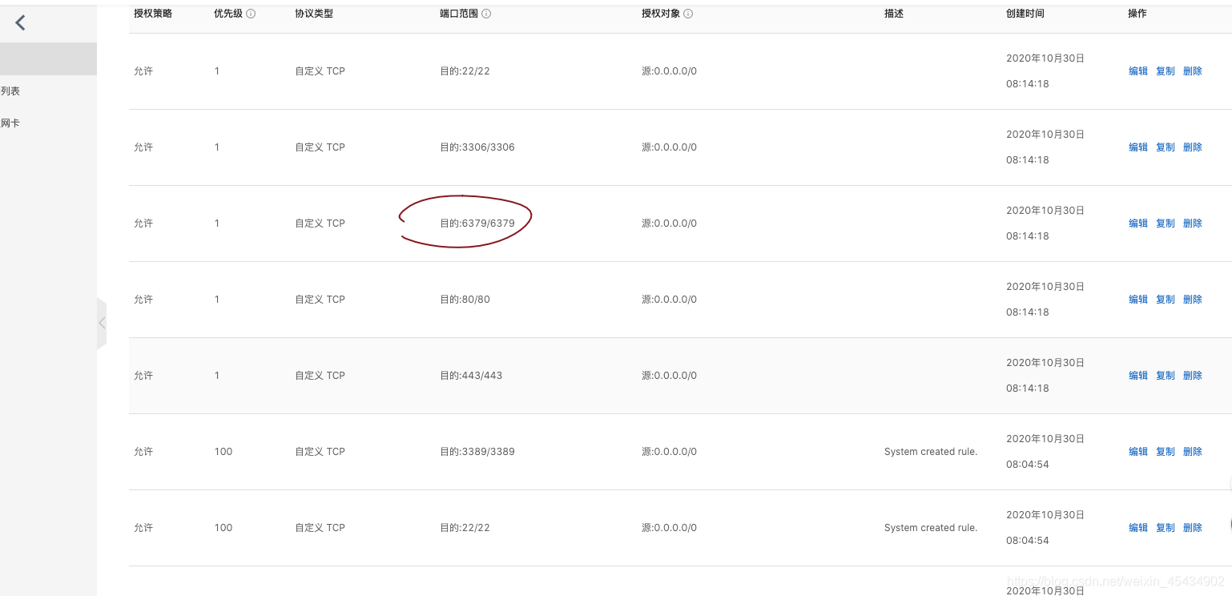The height and width of the screenshot is (596, 1232).
Task: Collapse the left sidebar using the handle
Action: pos(102,324)
